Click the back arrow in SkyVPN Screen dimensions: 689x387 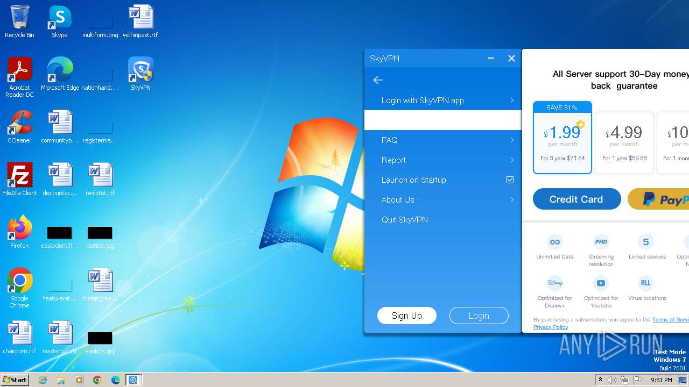[378, 80]
